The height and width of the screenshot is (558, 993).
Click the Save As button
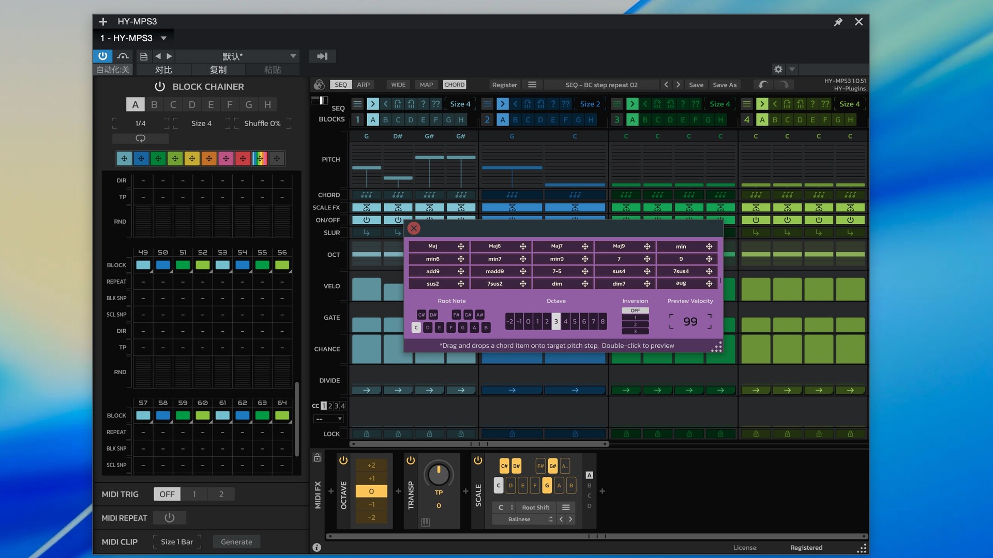click(x=724, y=85)
